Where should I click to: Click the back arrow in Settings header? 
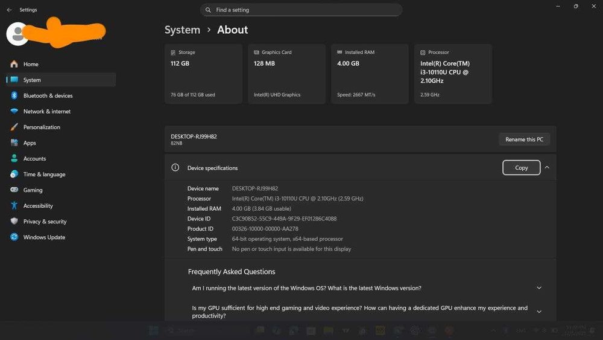click(9, 10)
